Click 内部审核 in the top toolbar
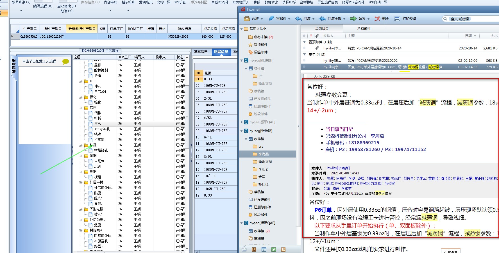The width and height of the screenshot is (499, 253). point(110,2)
